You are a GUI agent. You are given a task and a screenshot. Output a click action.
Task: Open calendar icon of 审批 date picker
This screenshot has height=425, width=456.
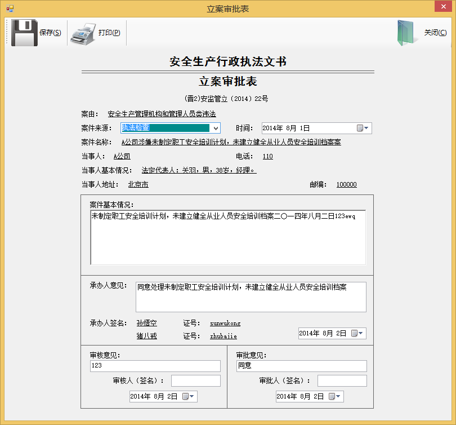coord(332,397)
